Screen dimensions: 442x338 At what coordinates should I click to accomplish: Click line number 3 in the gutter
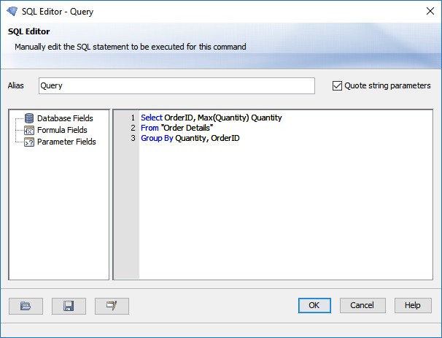pos(133,138)
